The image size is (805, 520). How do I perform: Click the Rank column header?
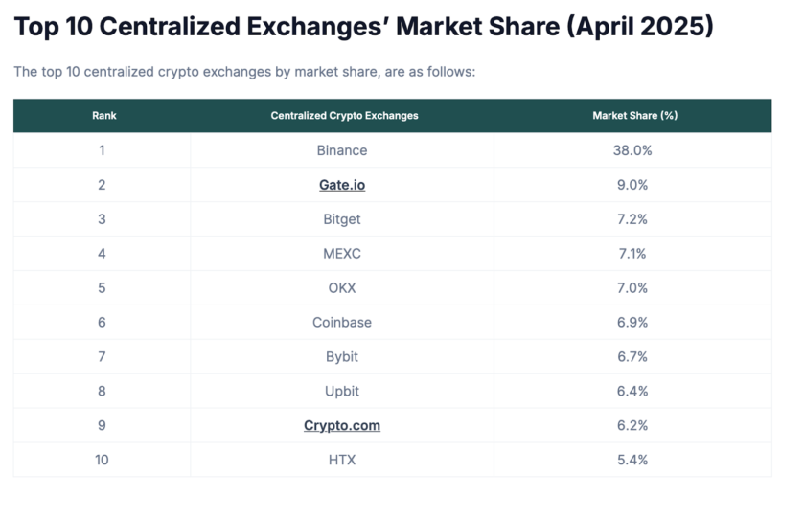click(104, 116)
